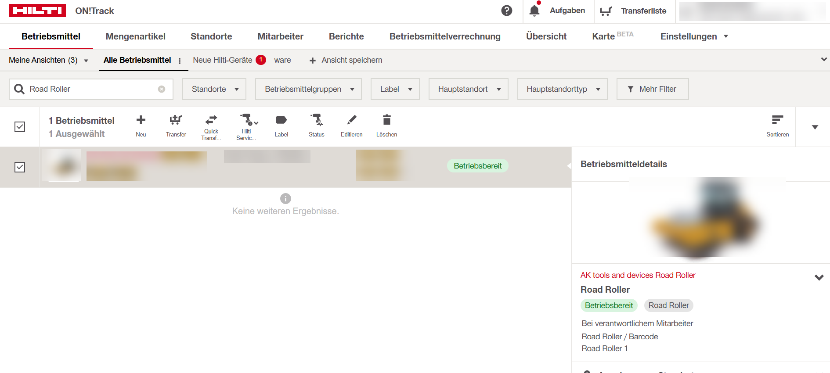Expand the views bar chevron
Screen dimensions: 830x373
(824, 59)
